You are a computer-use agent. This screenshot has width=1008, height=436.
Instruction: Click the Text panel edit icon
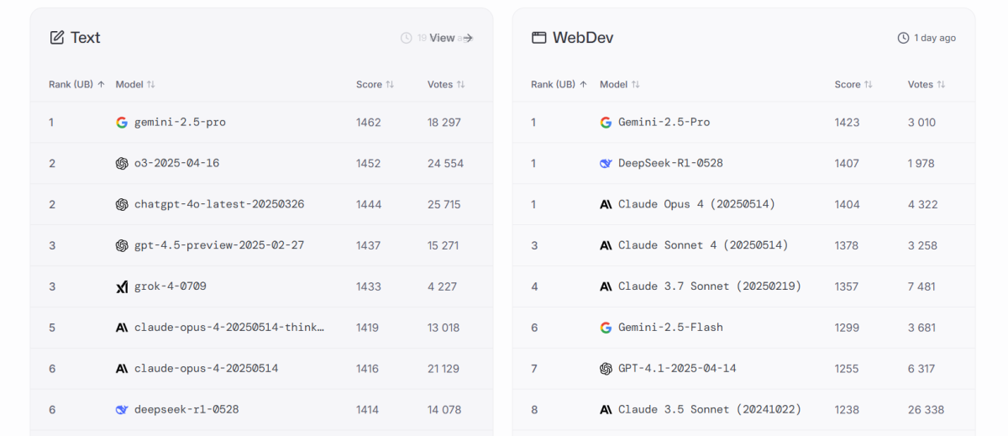coord(57,37)
